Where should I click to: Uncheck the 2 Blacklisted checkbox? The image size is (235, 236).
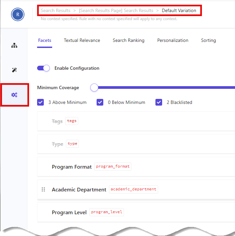(x=159, y=102)
